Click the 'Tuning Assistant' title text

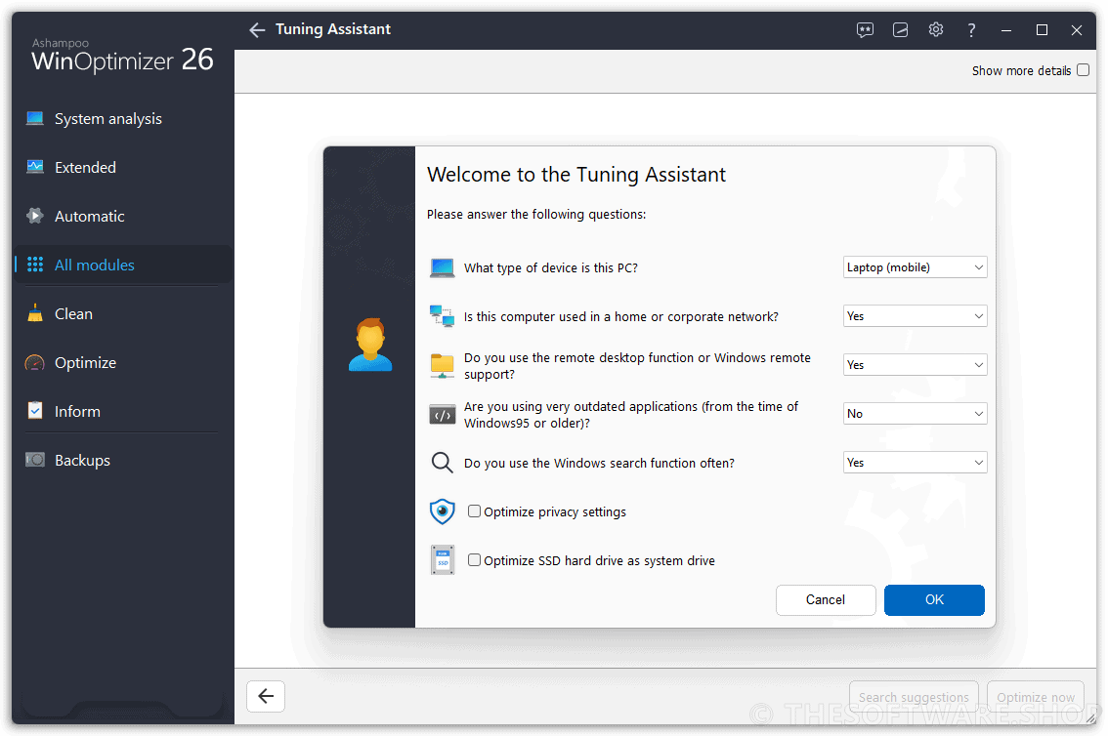pos(333,29)
